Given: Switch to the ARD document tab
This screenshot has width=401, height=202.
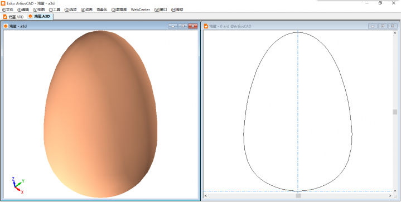Looking at the screenshot, I should coord(13,17).
